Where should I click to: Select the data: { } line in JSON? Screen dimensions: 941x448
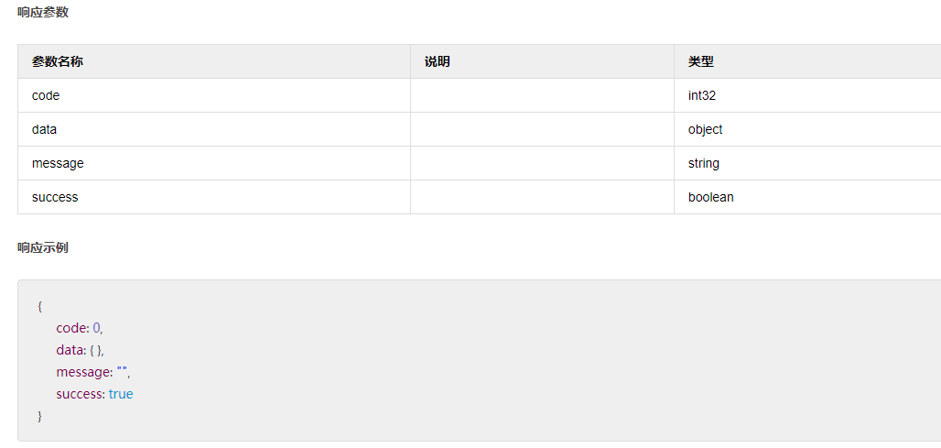pos(81,350)
